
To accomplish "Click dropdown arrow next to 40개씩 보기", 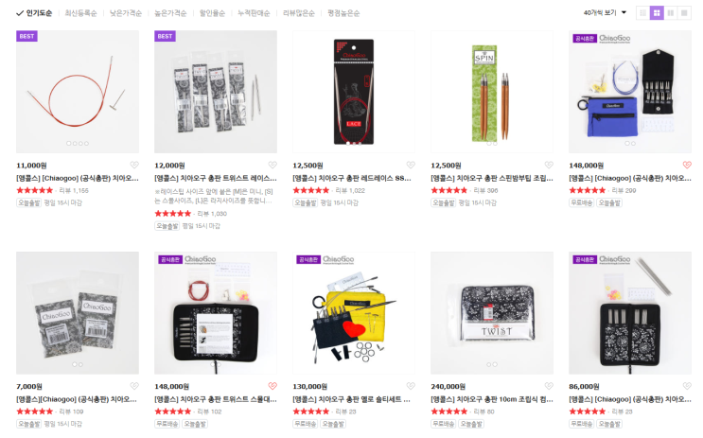I will click(x=624, y=12).
